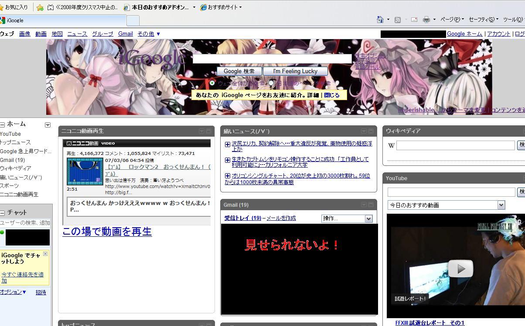This screenshot has width=525, height=326.
Task: Click the RSS feeds icon in toolbar
Action: tap(397, 20)
